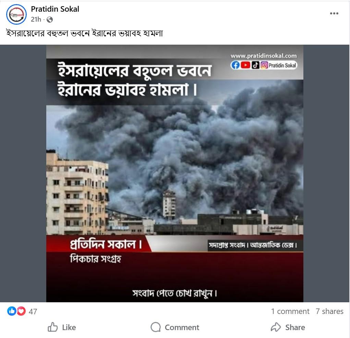Open the Pratidin Sokal page name link
350x338 pixels.
coord(55,9)
